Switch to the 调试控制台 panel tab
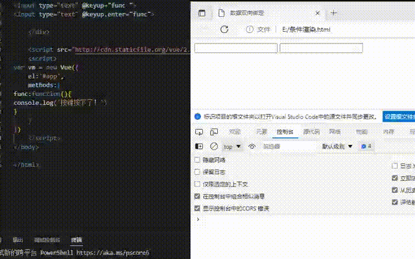 coord(47,240)
